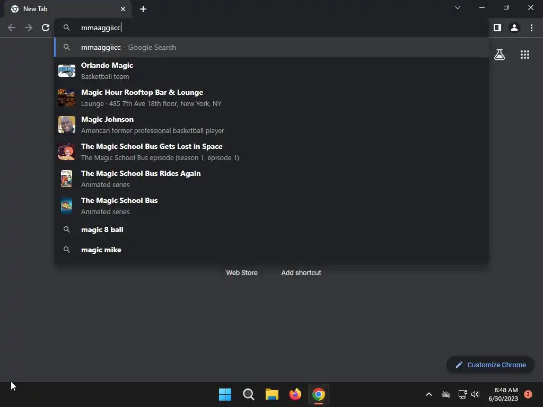The height and width of the screenshot is (407, 543).
Task: Open the Google apps grid icon
Action: click(525, 55)
